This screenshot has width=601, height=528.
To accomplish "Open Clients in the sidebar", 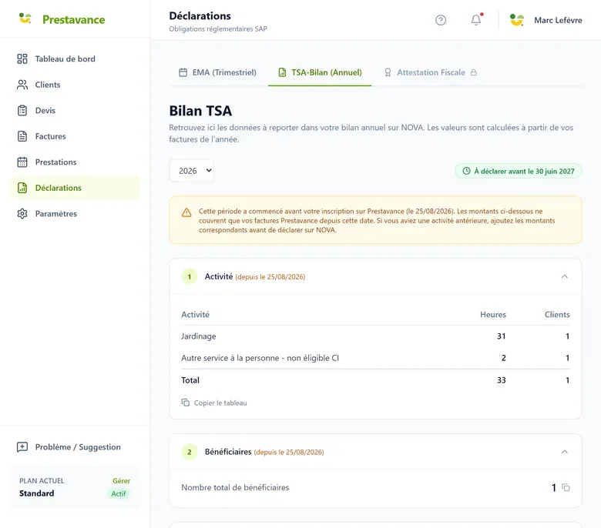I will click(75, 85).
